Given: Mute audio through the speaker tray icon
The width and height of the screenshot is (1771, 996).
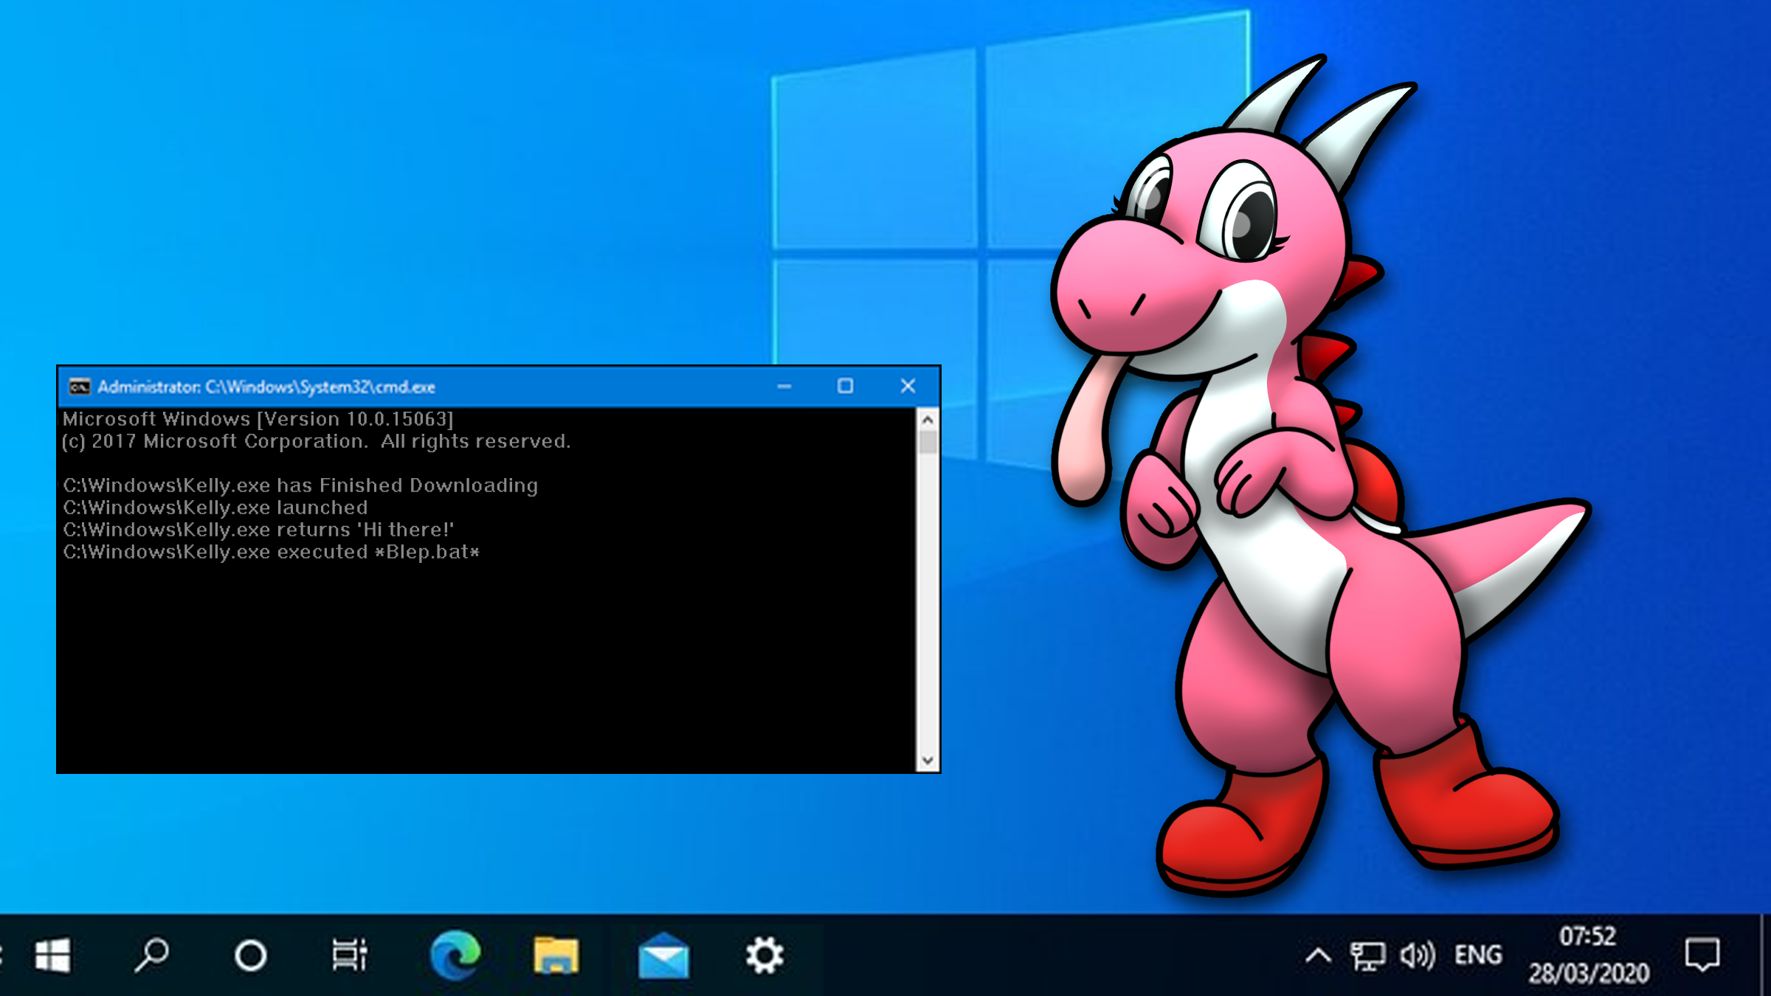Looking at the screenshot, I should [1418, 954].
